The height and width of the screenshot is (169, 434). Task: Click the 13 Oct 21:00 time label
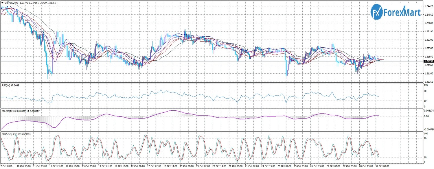click(x=106, y=167)
